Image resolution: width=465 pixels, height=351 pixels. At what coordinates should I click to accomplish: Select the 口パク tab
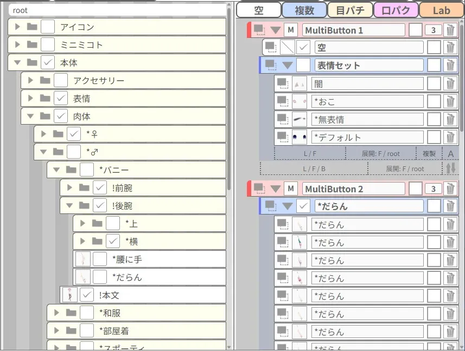(396, 10)
